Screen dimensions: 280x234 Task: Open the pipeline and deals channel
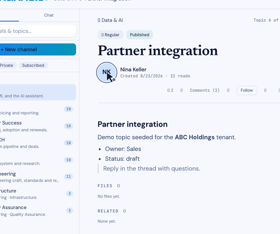click(37, 143)
